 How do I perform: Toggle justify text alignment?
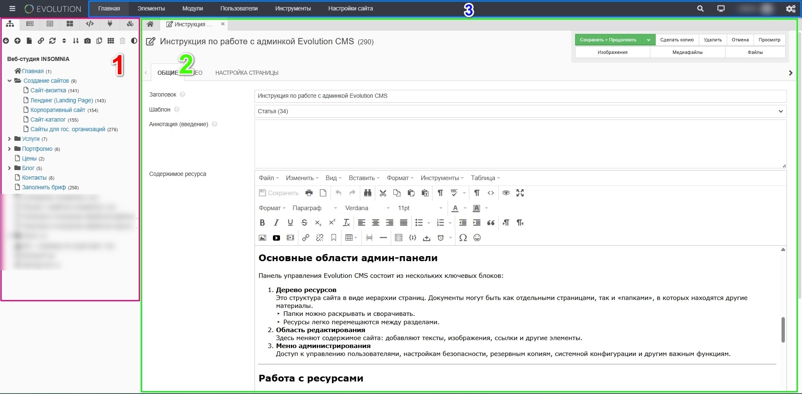tap(403, 223)
